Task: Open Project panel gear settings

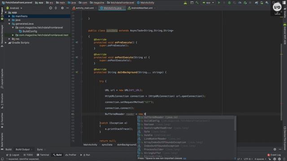Action: (62, 8)
